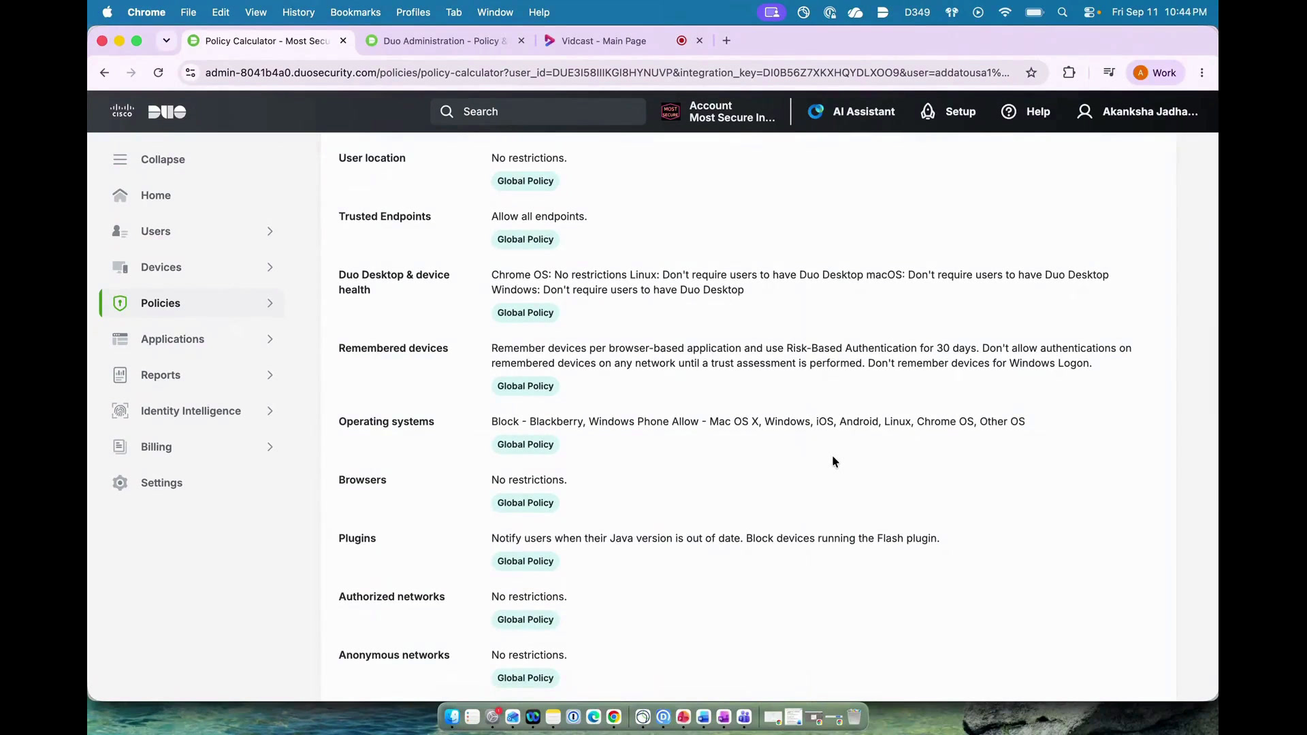Viewport: 1307px width, 735px height.
Task: Expand the Reports submenu chevron
Action: click(270, 375)
